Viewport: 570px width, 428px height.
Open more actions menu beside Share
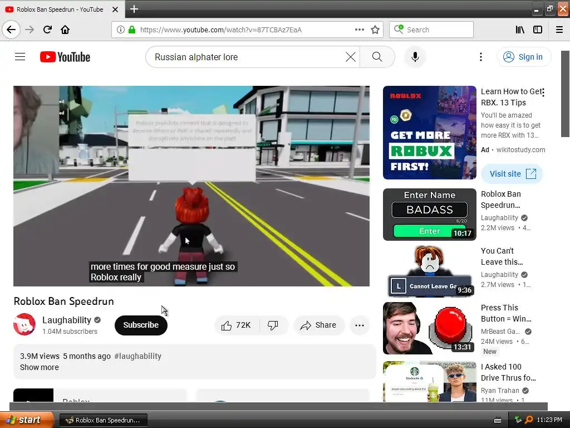(360, 325)
